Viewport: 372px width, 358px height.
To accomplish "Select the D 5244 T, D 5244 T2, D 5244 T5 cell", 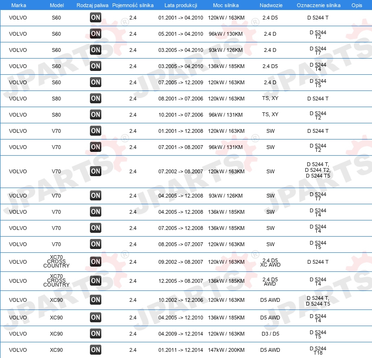I will (318, 170).
